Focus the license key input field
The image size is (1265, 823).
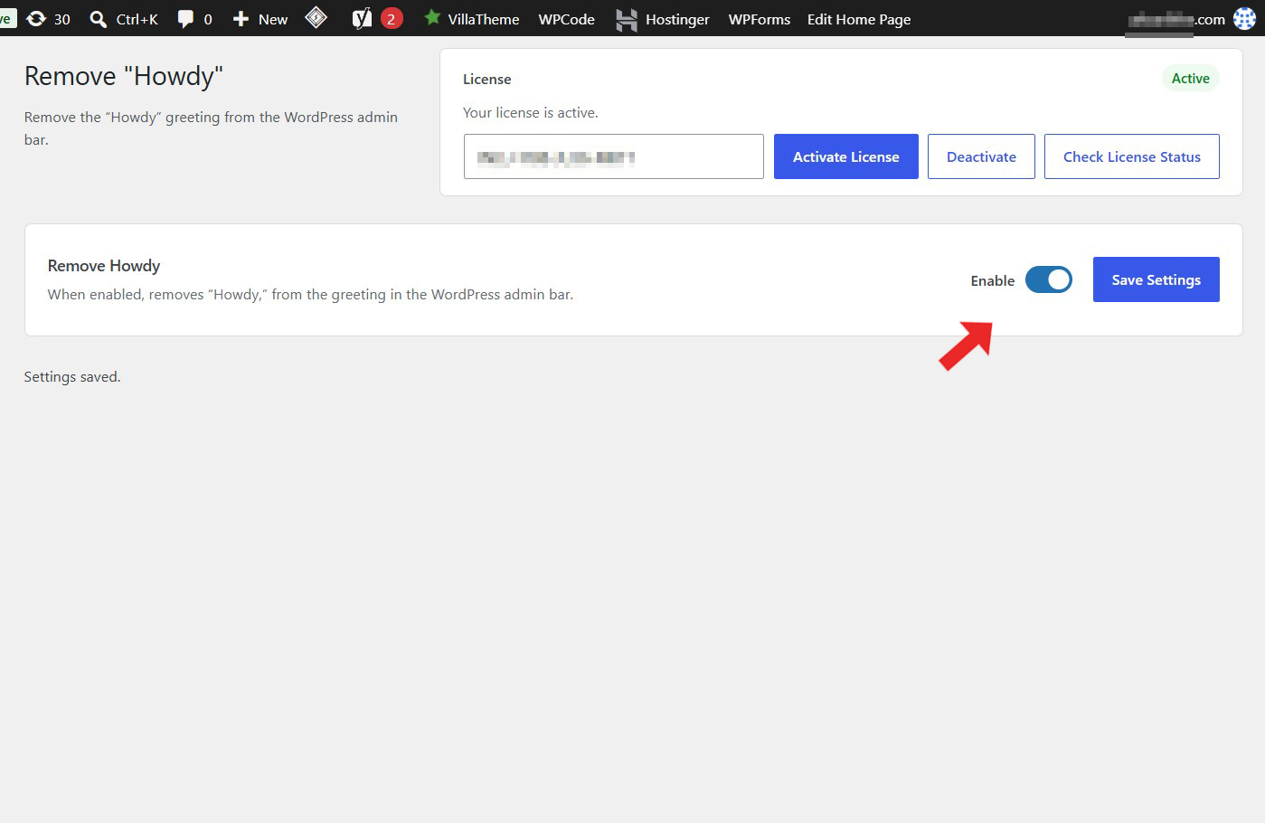(x=614, y=156)
